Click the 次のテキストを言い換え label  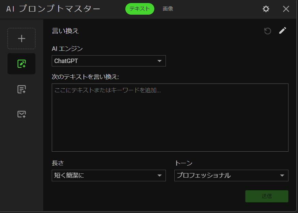tap(85, 77)
